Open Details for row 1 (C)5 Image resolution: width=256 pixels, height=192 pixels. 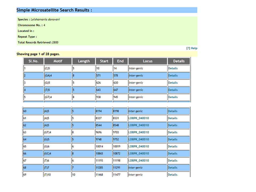(x=173, y=68)
